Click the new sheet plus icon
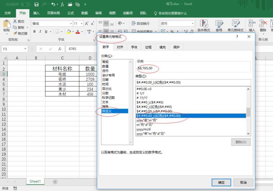 click(x=55, y=182)
